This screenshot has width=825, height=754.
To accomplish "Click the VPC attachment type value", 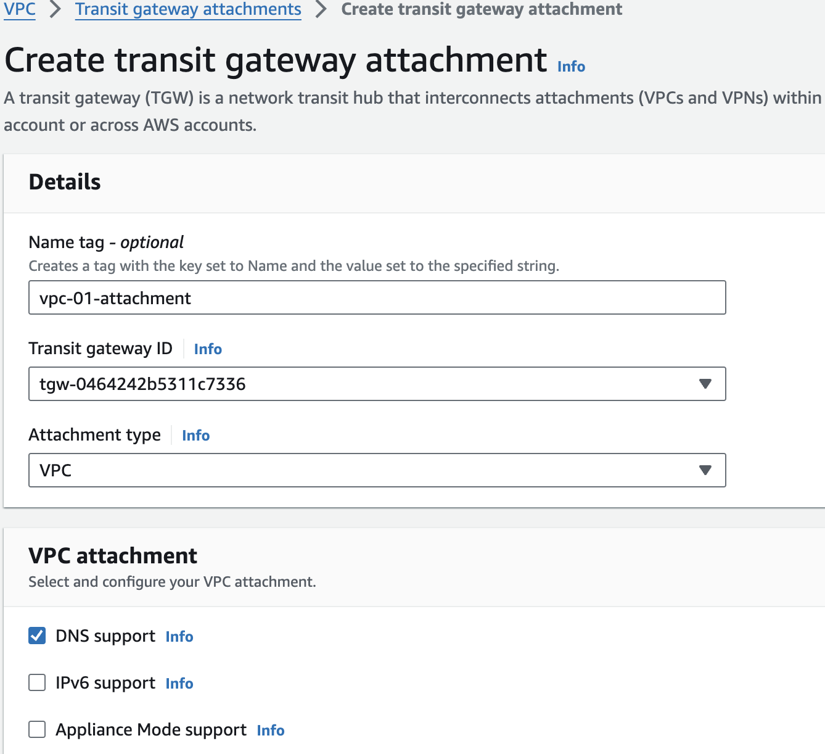I will (55, 471).
